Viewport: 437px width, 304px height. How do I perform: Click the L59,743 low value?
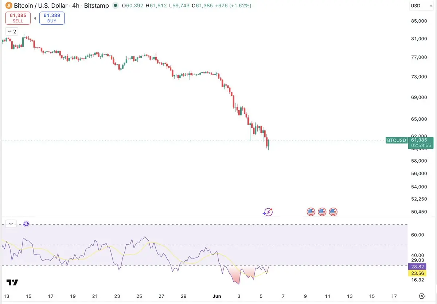click(x=179, y=5)
